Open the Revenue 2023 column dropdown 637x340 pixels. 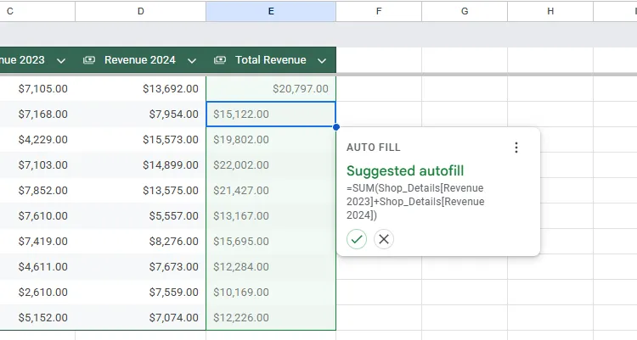[61, 60]
